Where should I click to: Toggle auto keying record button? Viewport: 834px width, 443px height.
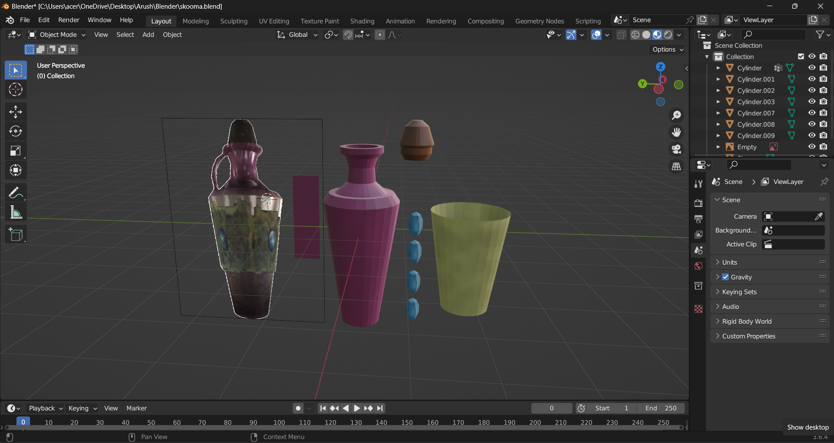(298, 408)
